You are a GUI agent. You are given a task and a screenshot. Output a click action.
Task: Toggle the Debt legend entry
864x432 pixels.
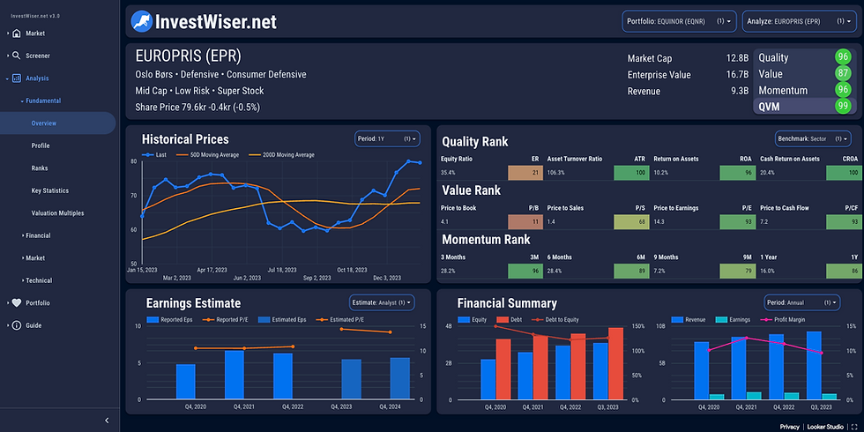pos(510,319)
